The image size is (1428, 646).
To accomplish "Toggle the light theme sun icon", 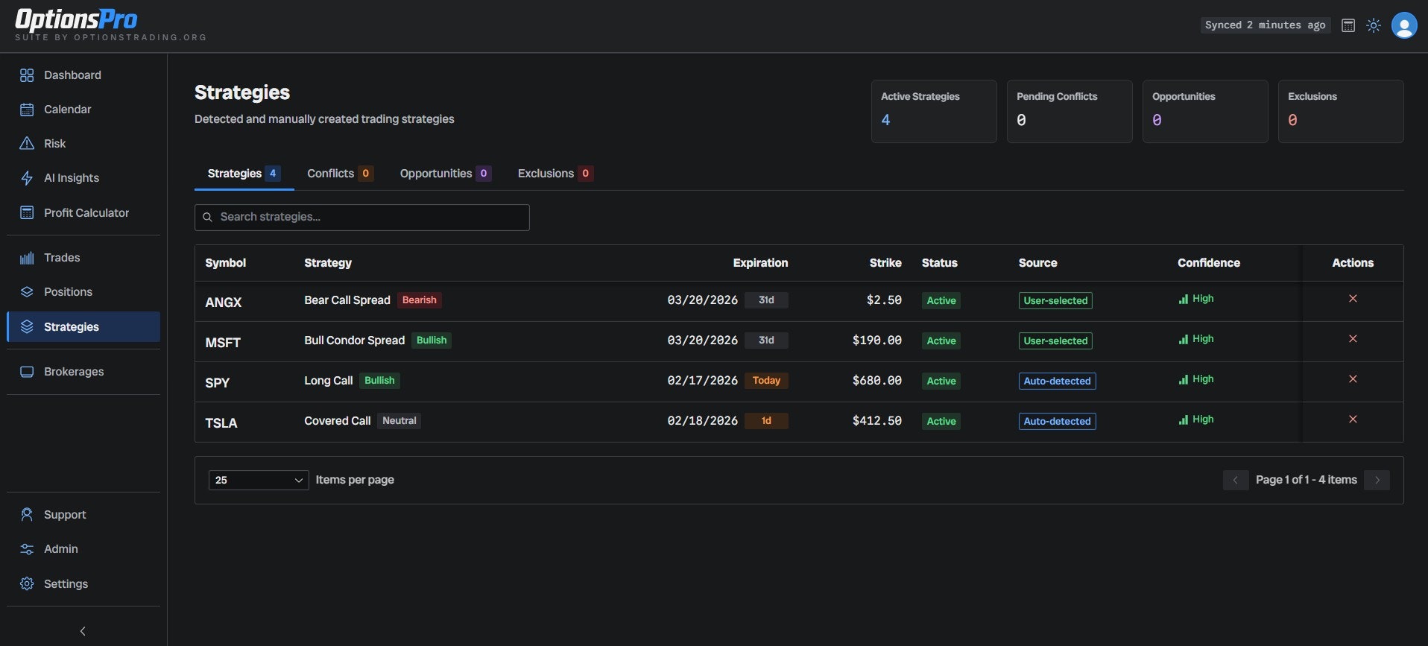I will [x=1374, y=25].
